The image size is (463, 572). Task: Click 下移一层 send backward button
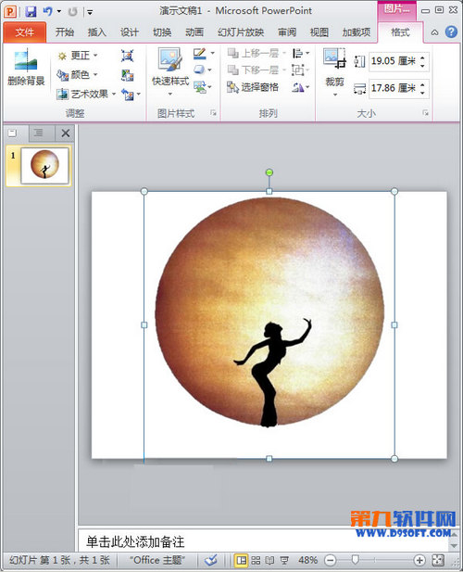coord(253,70)
